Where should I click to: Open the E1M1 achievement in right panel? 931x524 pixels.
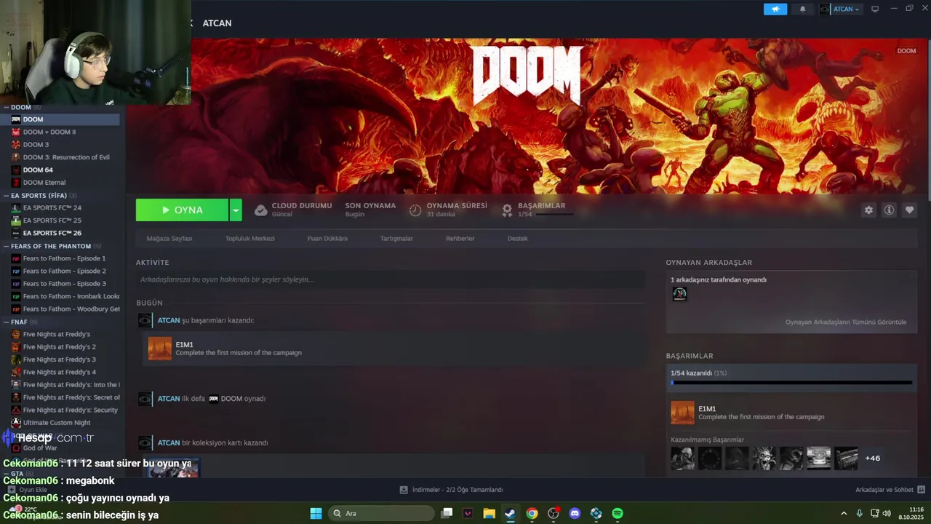coord(791,413)
